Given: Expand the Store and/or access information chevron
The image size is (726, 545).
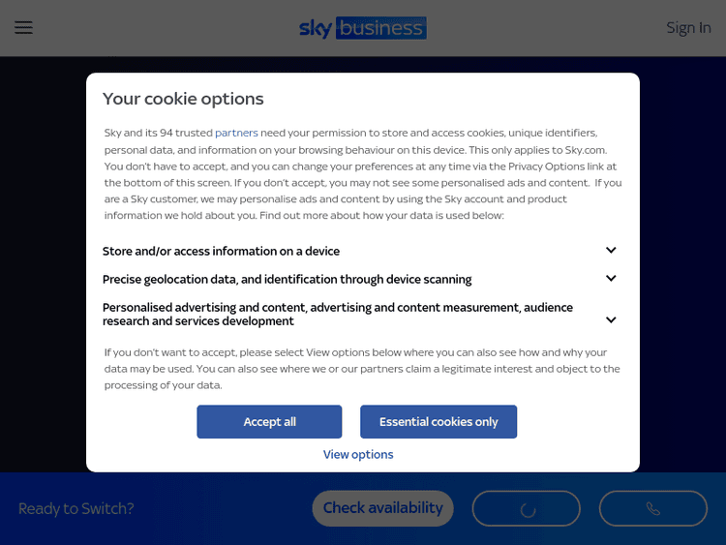Looking at the screenshot, I should coord(611,251).
